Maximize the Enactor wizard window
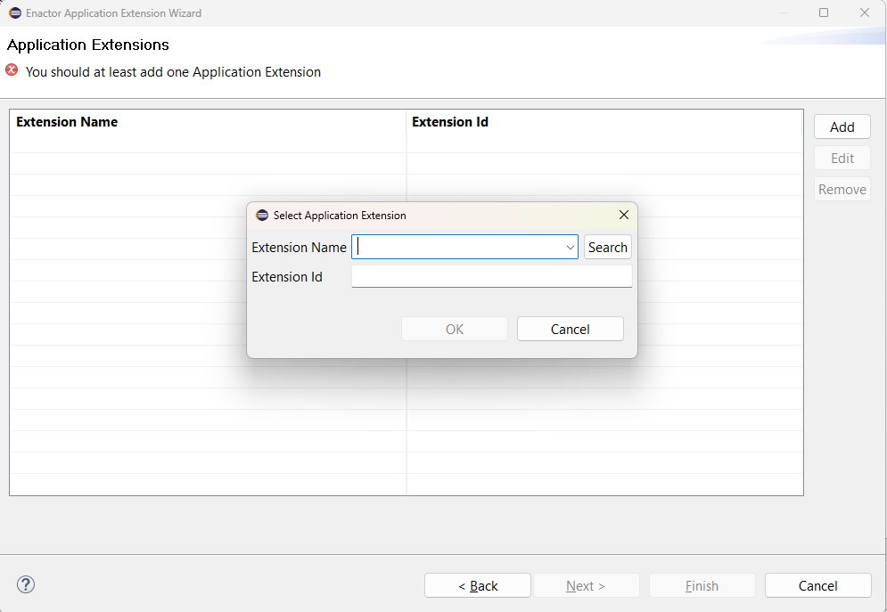Image resolution: width=887 pixels, height=612 pixels. pos(824,12)
